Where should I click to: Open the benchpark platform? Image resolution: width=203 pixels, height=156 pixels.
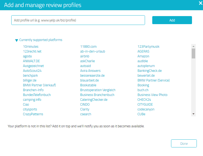click(x=30, y=76)
